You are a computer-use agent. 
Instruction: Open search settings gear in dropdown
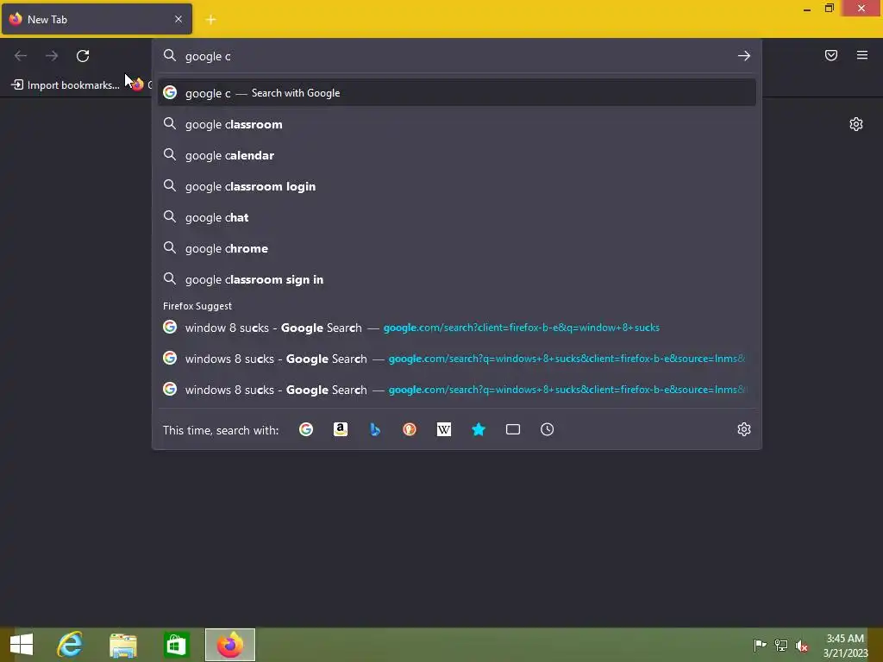coord(744,429)
